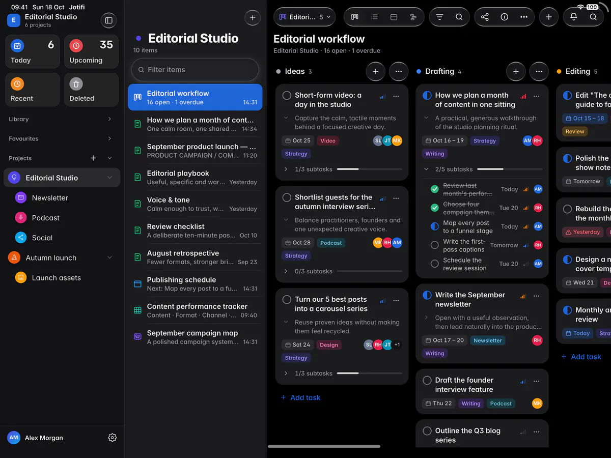
Task: Open the three-dot menu beside the info icon
Action: coord(524,17)
